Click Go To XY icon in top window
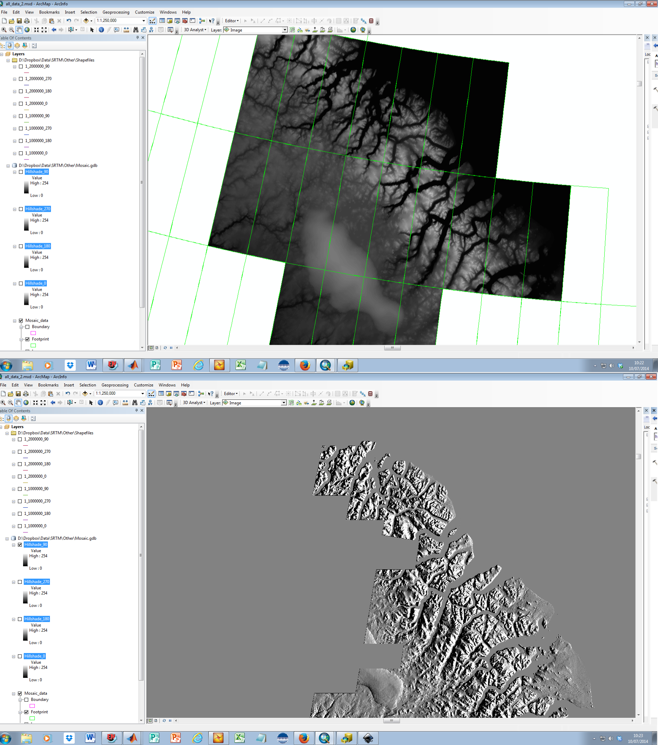 (151, 30)
